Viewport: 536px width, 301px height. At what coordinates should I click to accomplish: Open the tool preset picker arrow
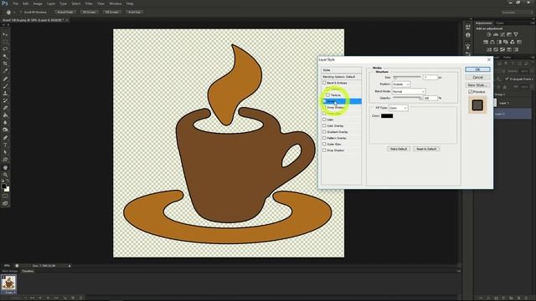point(14,13)
